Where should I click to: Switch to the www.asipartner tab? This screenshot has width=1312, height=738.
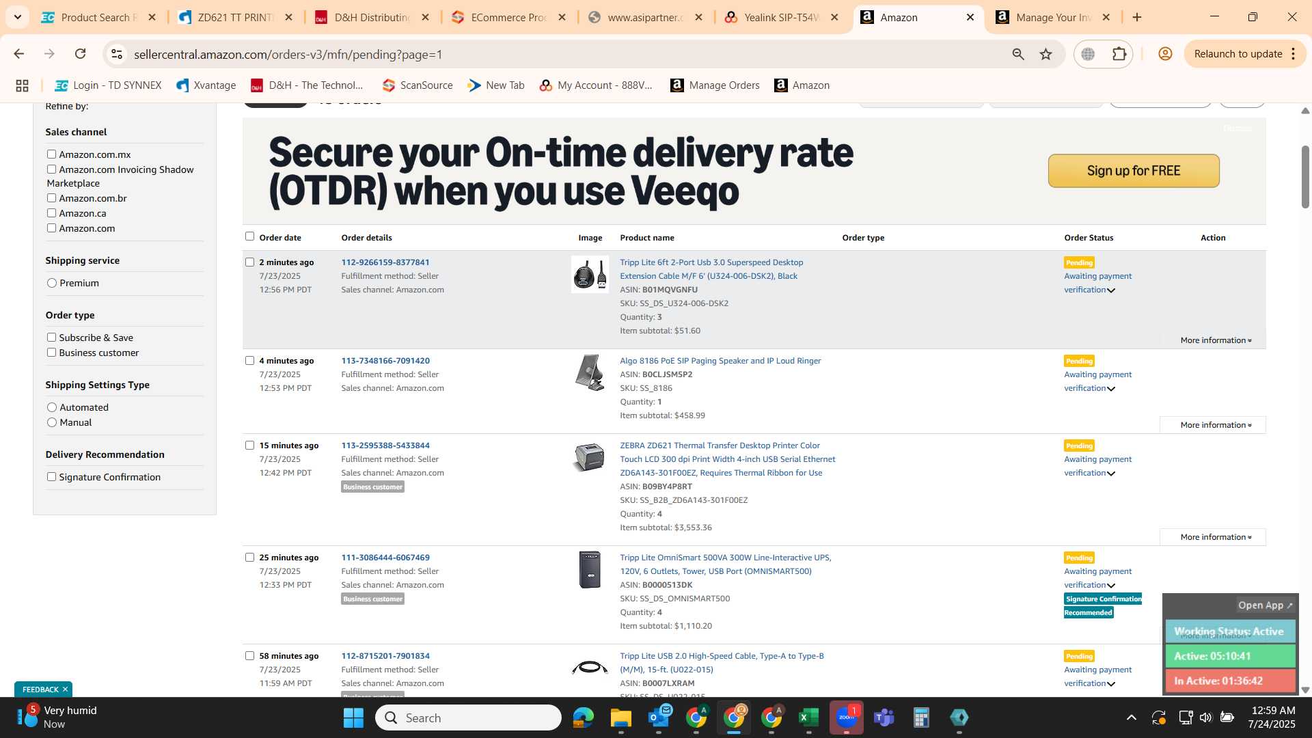[x=646, y=17]
